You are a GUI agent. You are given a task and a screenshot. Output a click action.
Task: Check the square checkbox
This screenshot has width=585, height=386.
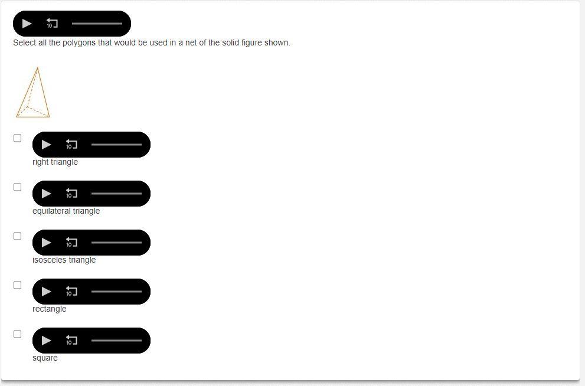coord(18,334)
